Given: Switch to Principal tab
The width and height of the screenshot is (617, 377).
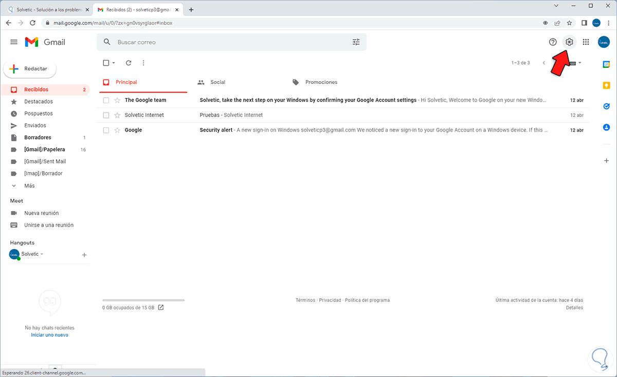Looking at the screenshot, I should 143,82.
